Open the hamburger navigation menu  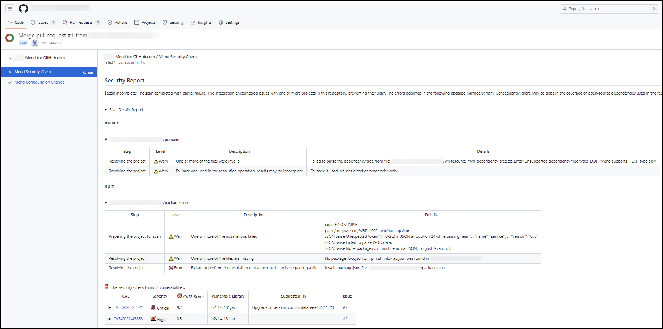pos(10,9)
